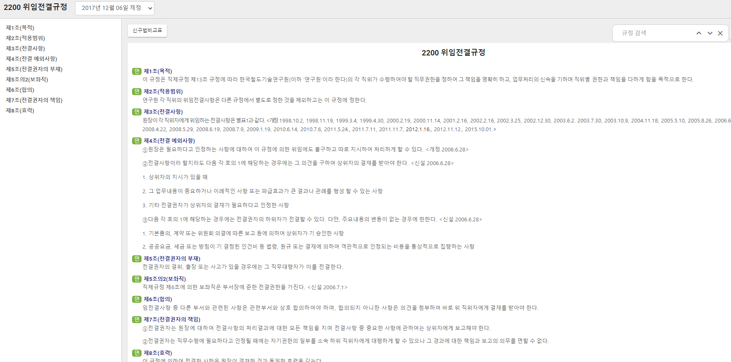Click the 제6조(합의) heading in the document
Image resolution: width=731 pixels, height=362 pixels.
pos(158,299)
